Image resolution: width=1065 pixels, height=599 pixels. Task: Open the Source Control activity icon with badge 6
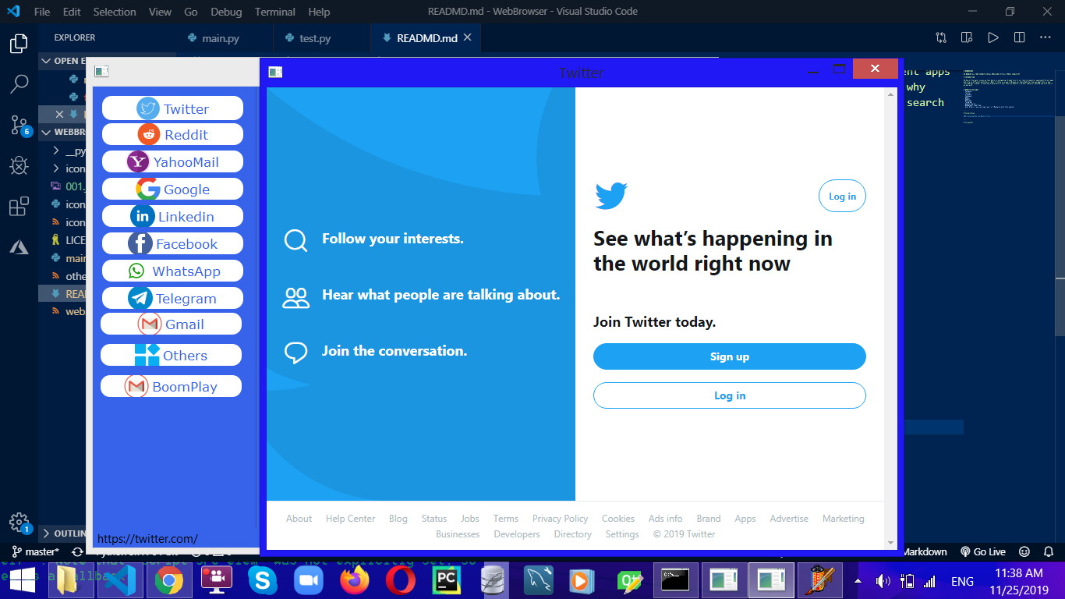[19, 125]
